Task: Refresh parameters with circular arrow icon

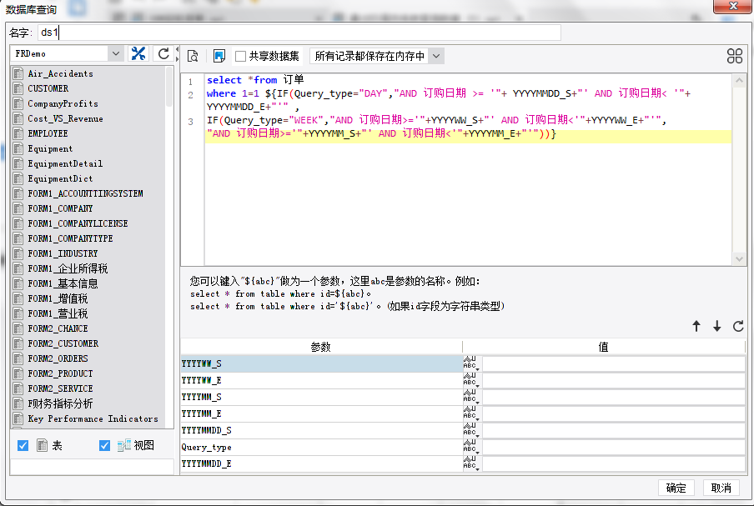Action: (738, 326)
